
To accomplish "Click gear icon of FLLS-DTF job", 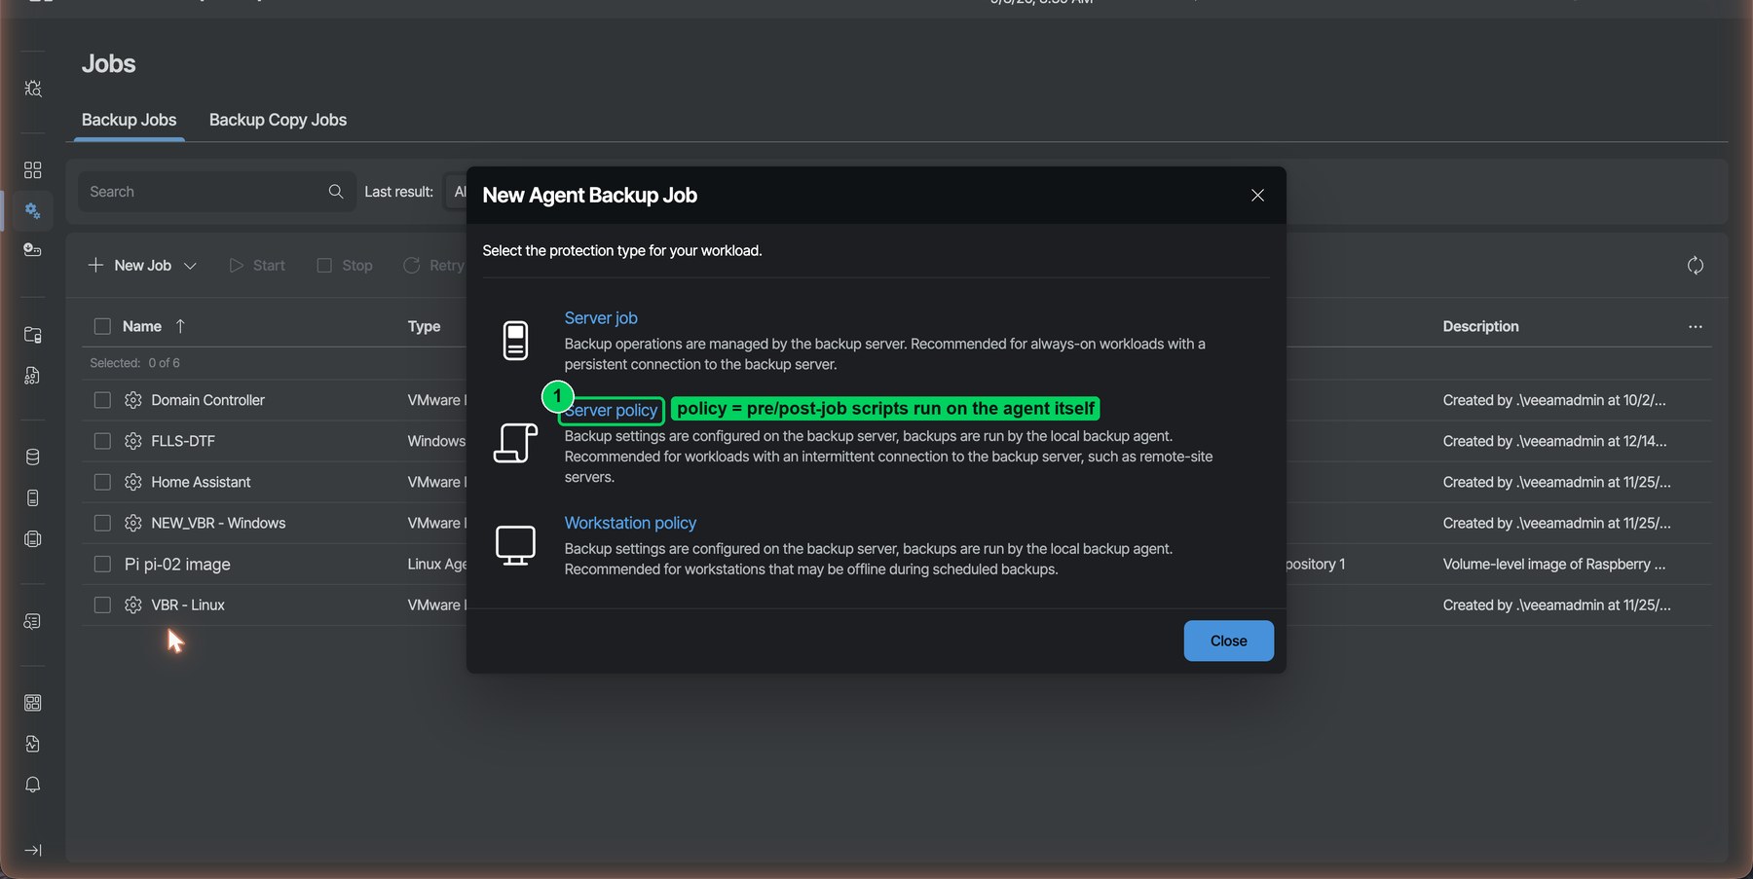I will [133, 441].
